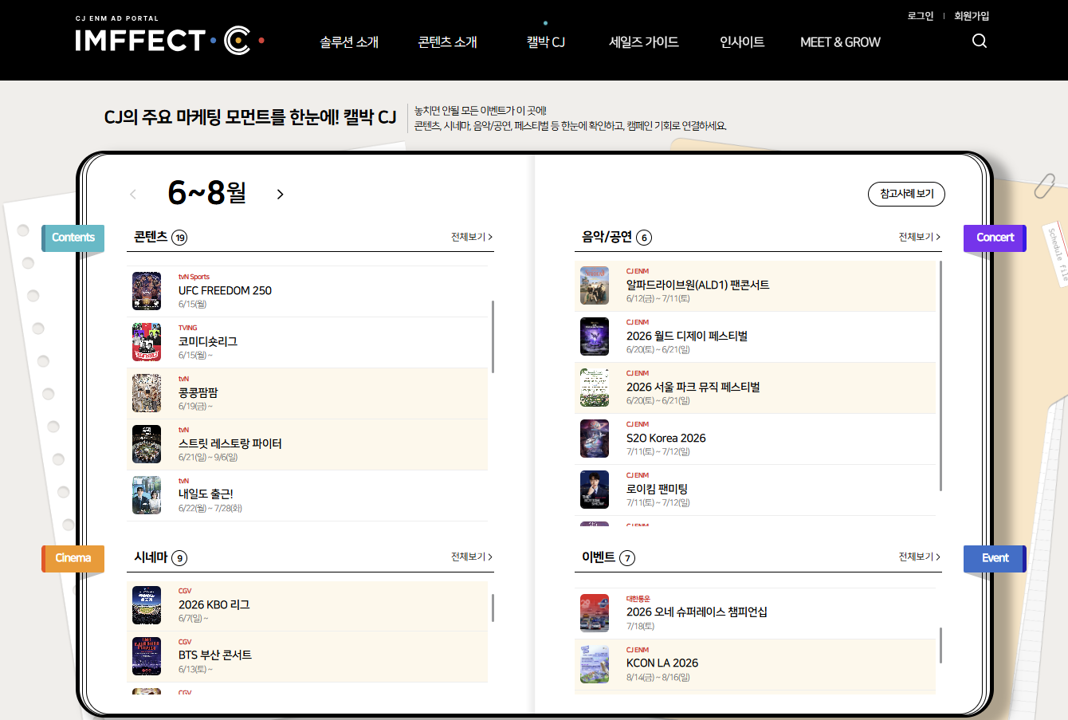Select 2026 서울 파크 뮤직 페스티벌 title
Screen dimensions: 1068x720
[x=693, y=388]
